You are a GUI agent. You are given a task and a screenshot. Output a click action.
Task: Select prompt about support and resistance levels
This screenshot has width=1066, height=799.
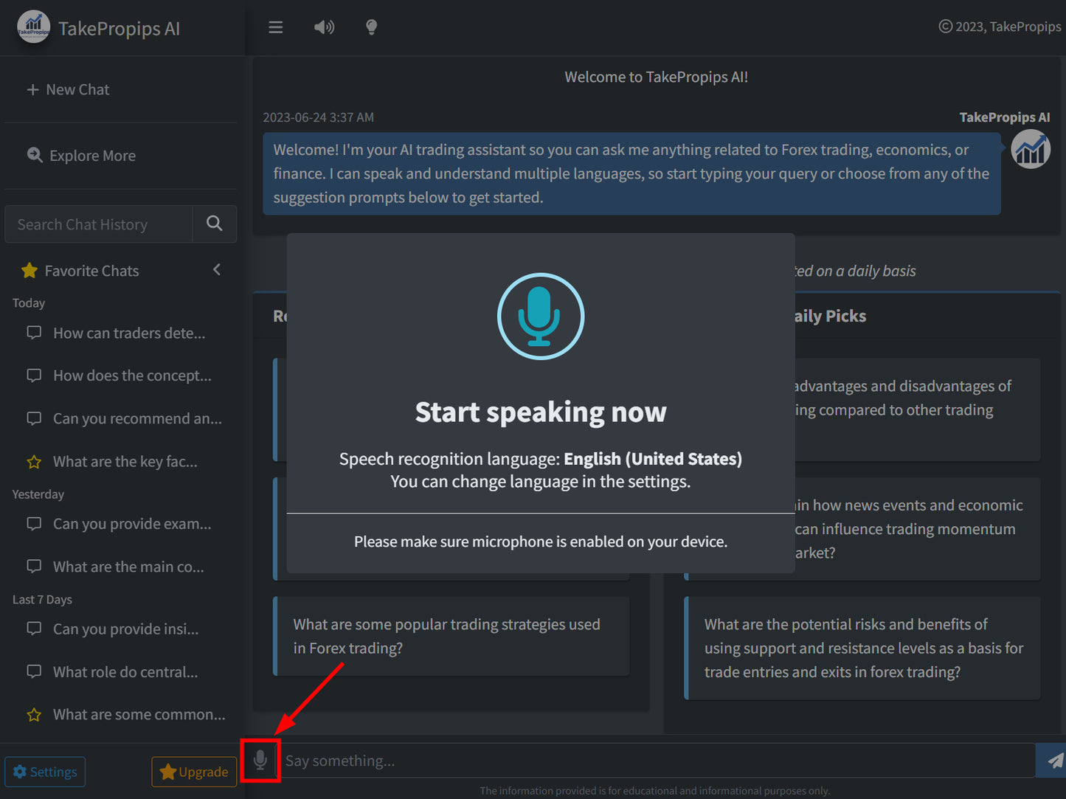862,648
